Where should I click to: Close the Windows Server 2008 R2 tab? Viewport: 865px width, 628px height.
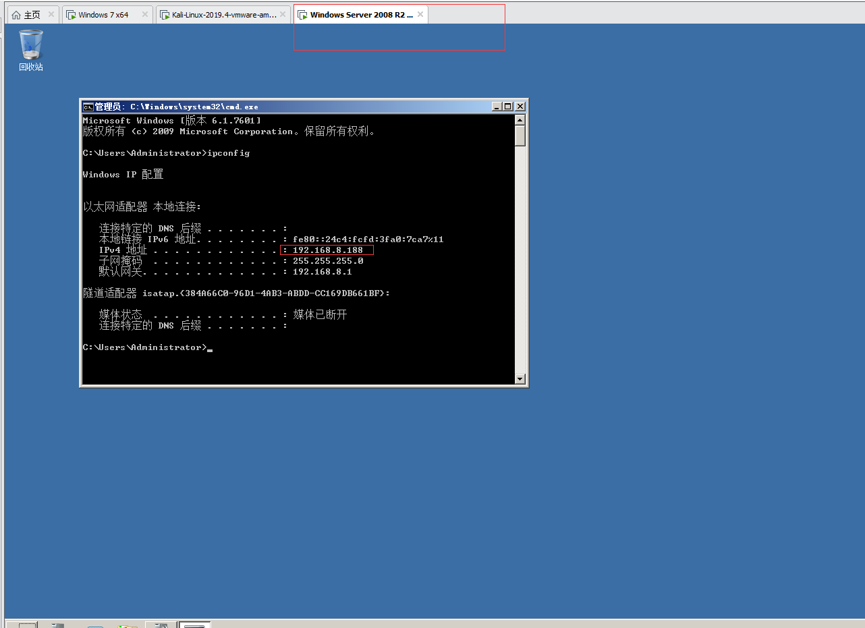tap(420, 15)
